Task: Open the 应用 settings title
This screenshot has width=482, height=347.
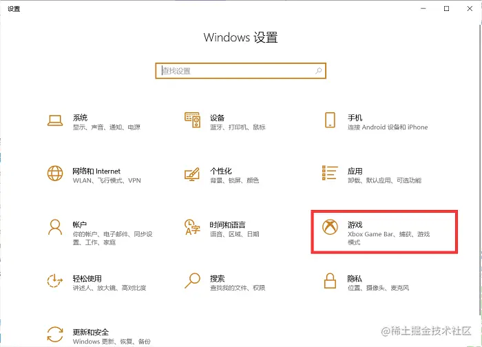Action: [355, 171]
